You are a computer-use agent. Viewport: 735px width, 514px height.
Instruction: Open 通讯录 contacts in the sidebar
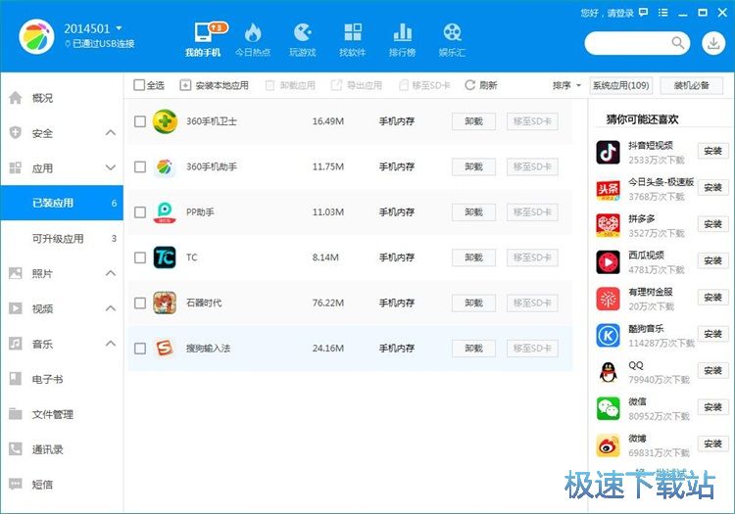(x=62, y=449)
